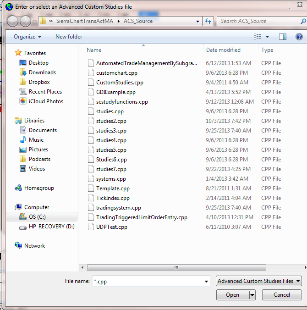Open Downloads in Favorites
The width and height of the screenshot is (307, 310).
(38, 72)
